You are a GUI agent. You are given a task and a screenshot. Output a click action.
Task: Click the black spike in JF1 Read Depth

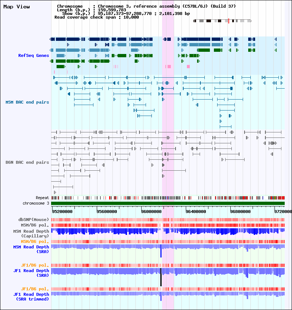pyautogui.click(x=161, y=277)
